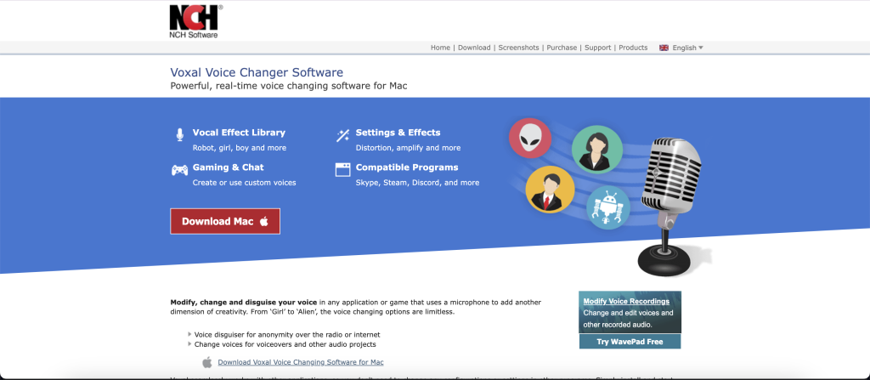
Task: Click 'Skype, Steam, Discord, and more' text
Action: pyautogui.click(x=417, y=183)
